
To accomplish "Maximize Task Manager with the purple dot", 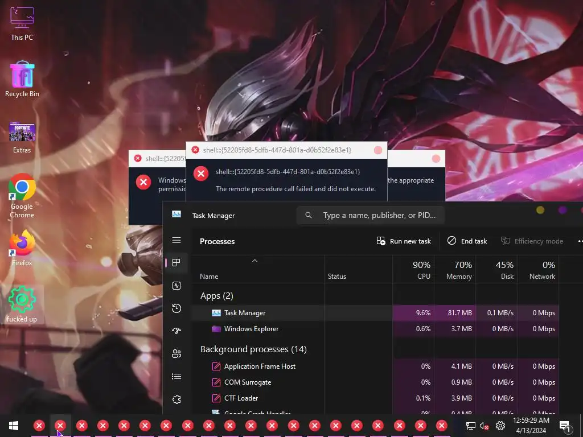I will (x=563, y=211).
